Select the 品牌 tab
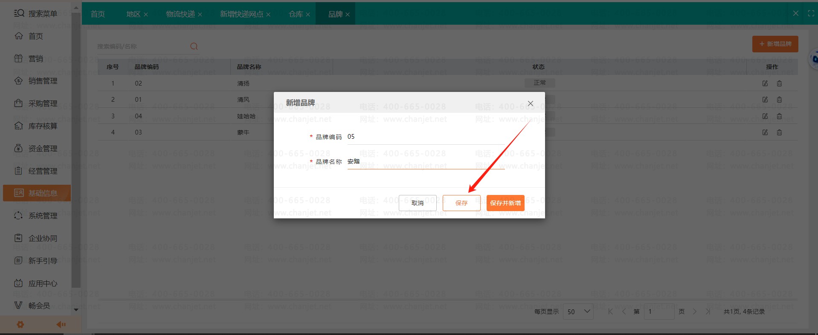This screenshot has width=818, height=335. click(x=336, y=14)
